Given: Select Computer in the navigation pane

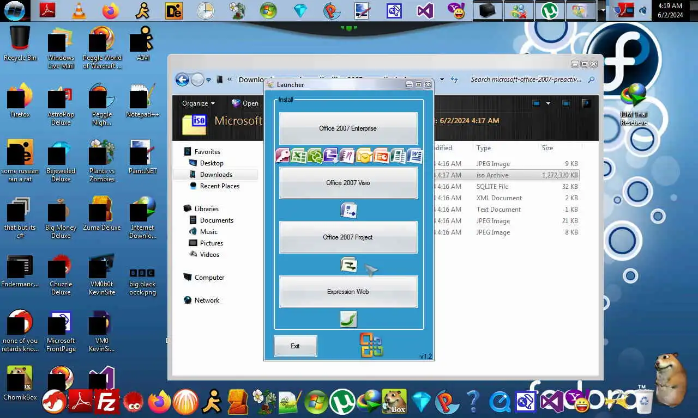Looking at the screenshot, I should tap(209, 278).
